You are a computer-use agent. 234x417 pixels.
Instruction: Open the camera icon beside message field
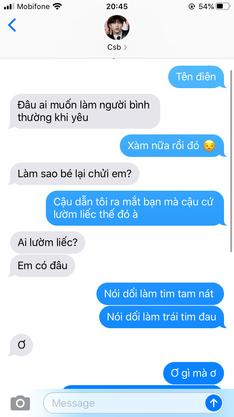click(20, 403)
